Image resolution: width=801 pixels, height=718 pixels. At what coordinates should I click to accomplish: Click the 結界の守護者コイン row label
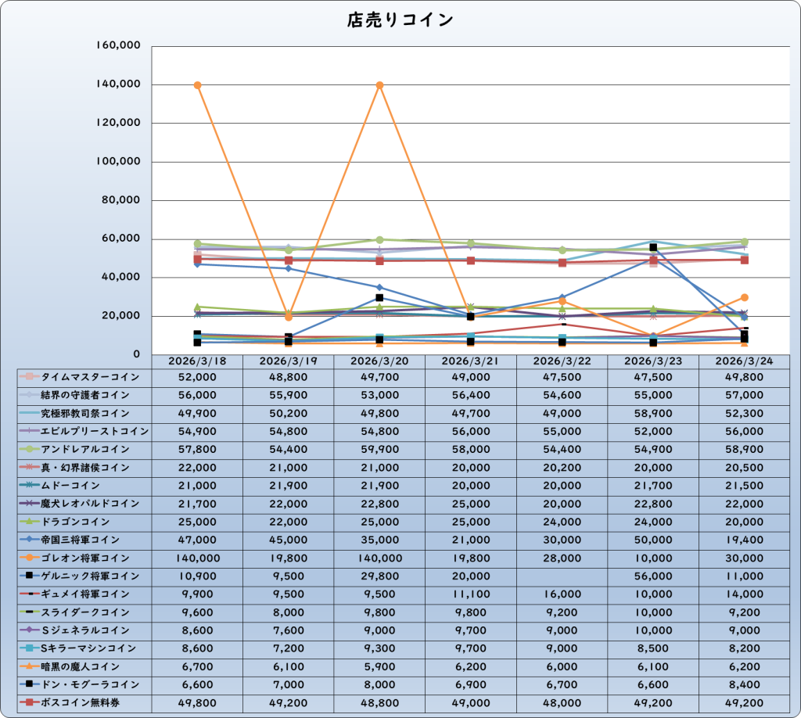coord(86,395)
